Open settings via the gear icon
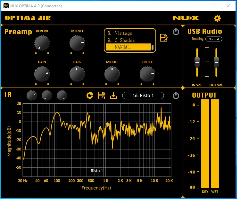The height and width of the screenshot is (200, 241). point(217,18)
